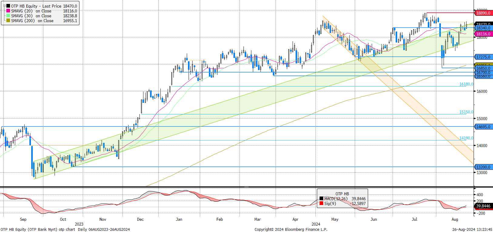
Task: Click the magenta SMAVG (20) color swatch
Action: (8, 11)
